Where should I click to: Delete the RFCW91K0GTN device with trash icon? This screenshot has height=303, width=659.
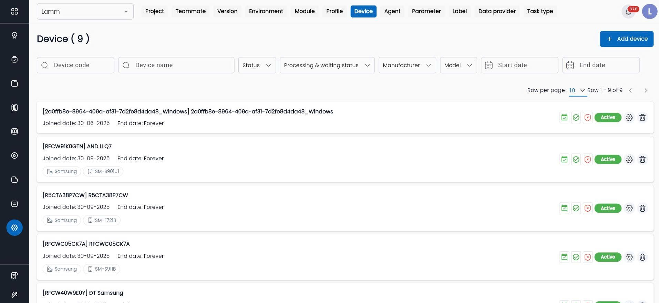point(642,160)
